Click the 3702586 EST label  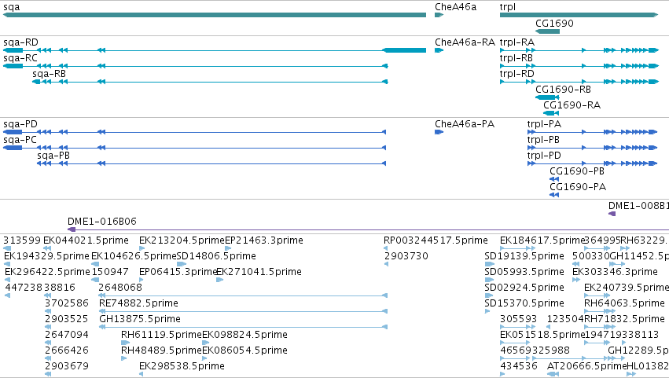coord(67,303)
